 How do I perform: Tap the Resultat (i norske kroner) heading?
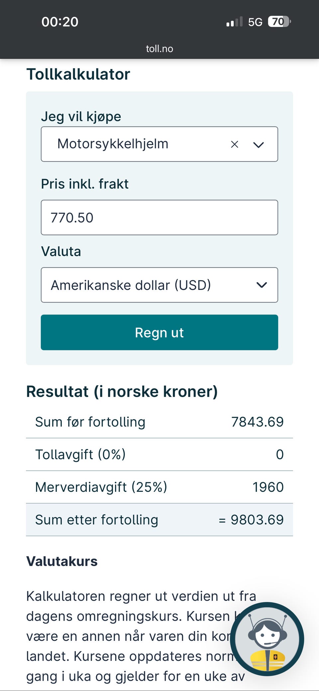(x=122, y=391)
